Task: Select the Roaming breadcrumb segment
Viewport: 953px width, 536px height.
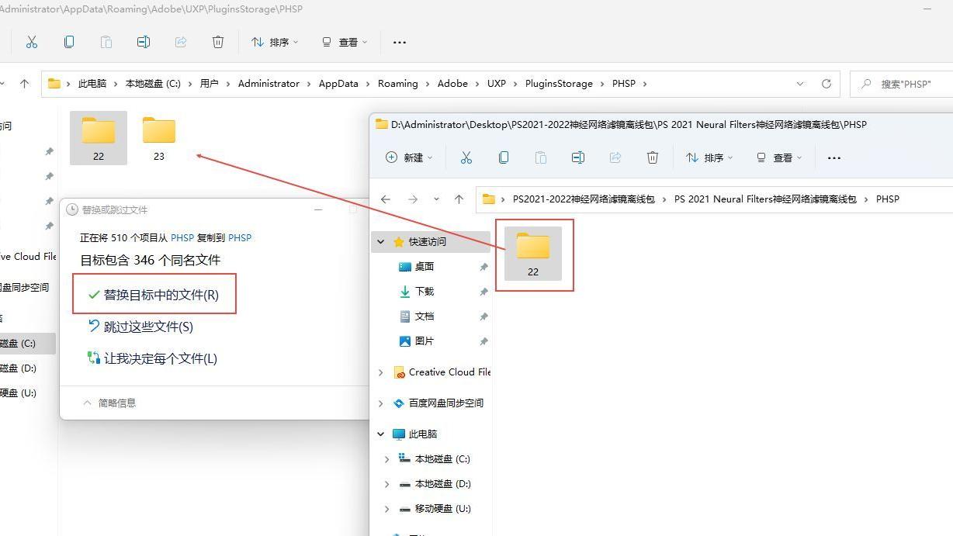Action: (398, 84)
